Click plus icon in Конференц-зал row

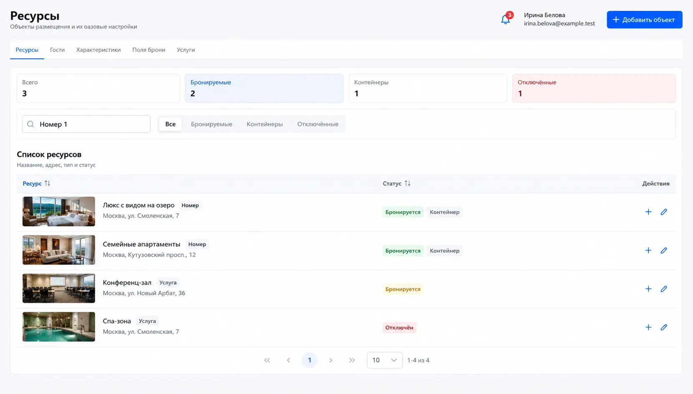point(648,289)
